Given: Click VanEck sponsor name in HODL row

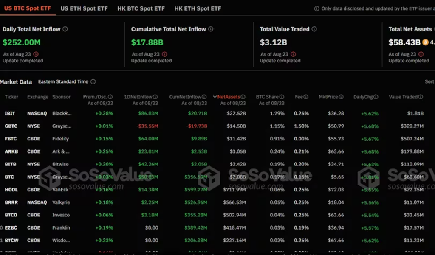Looking at the screenshot, I should (x=60, y=190).
